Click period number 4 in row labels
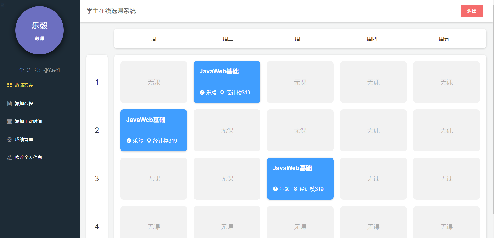 coord(97,227)
